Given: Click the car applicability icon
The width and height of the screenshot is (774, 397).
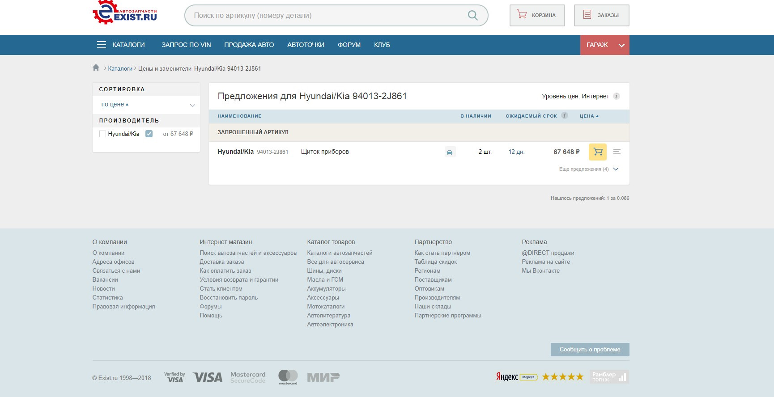Looking at the screenshot, I should tap(450, 152).
